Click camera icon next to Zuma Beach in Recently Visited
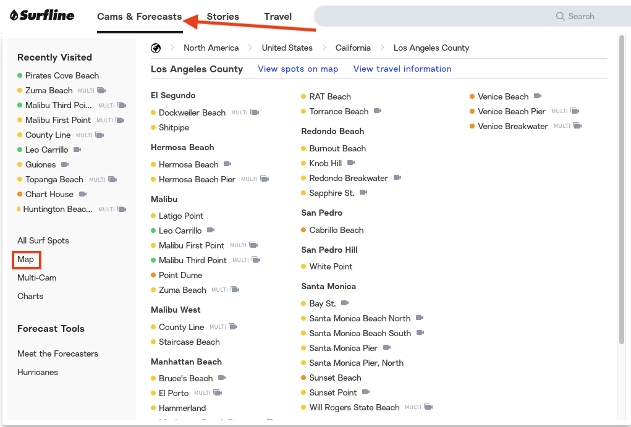The width and height of the screenshot is (631, 427). point(102,91)
